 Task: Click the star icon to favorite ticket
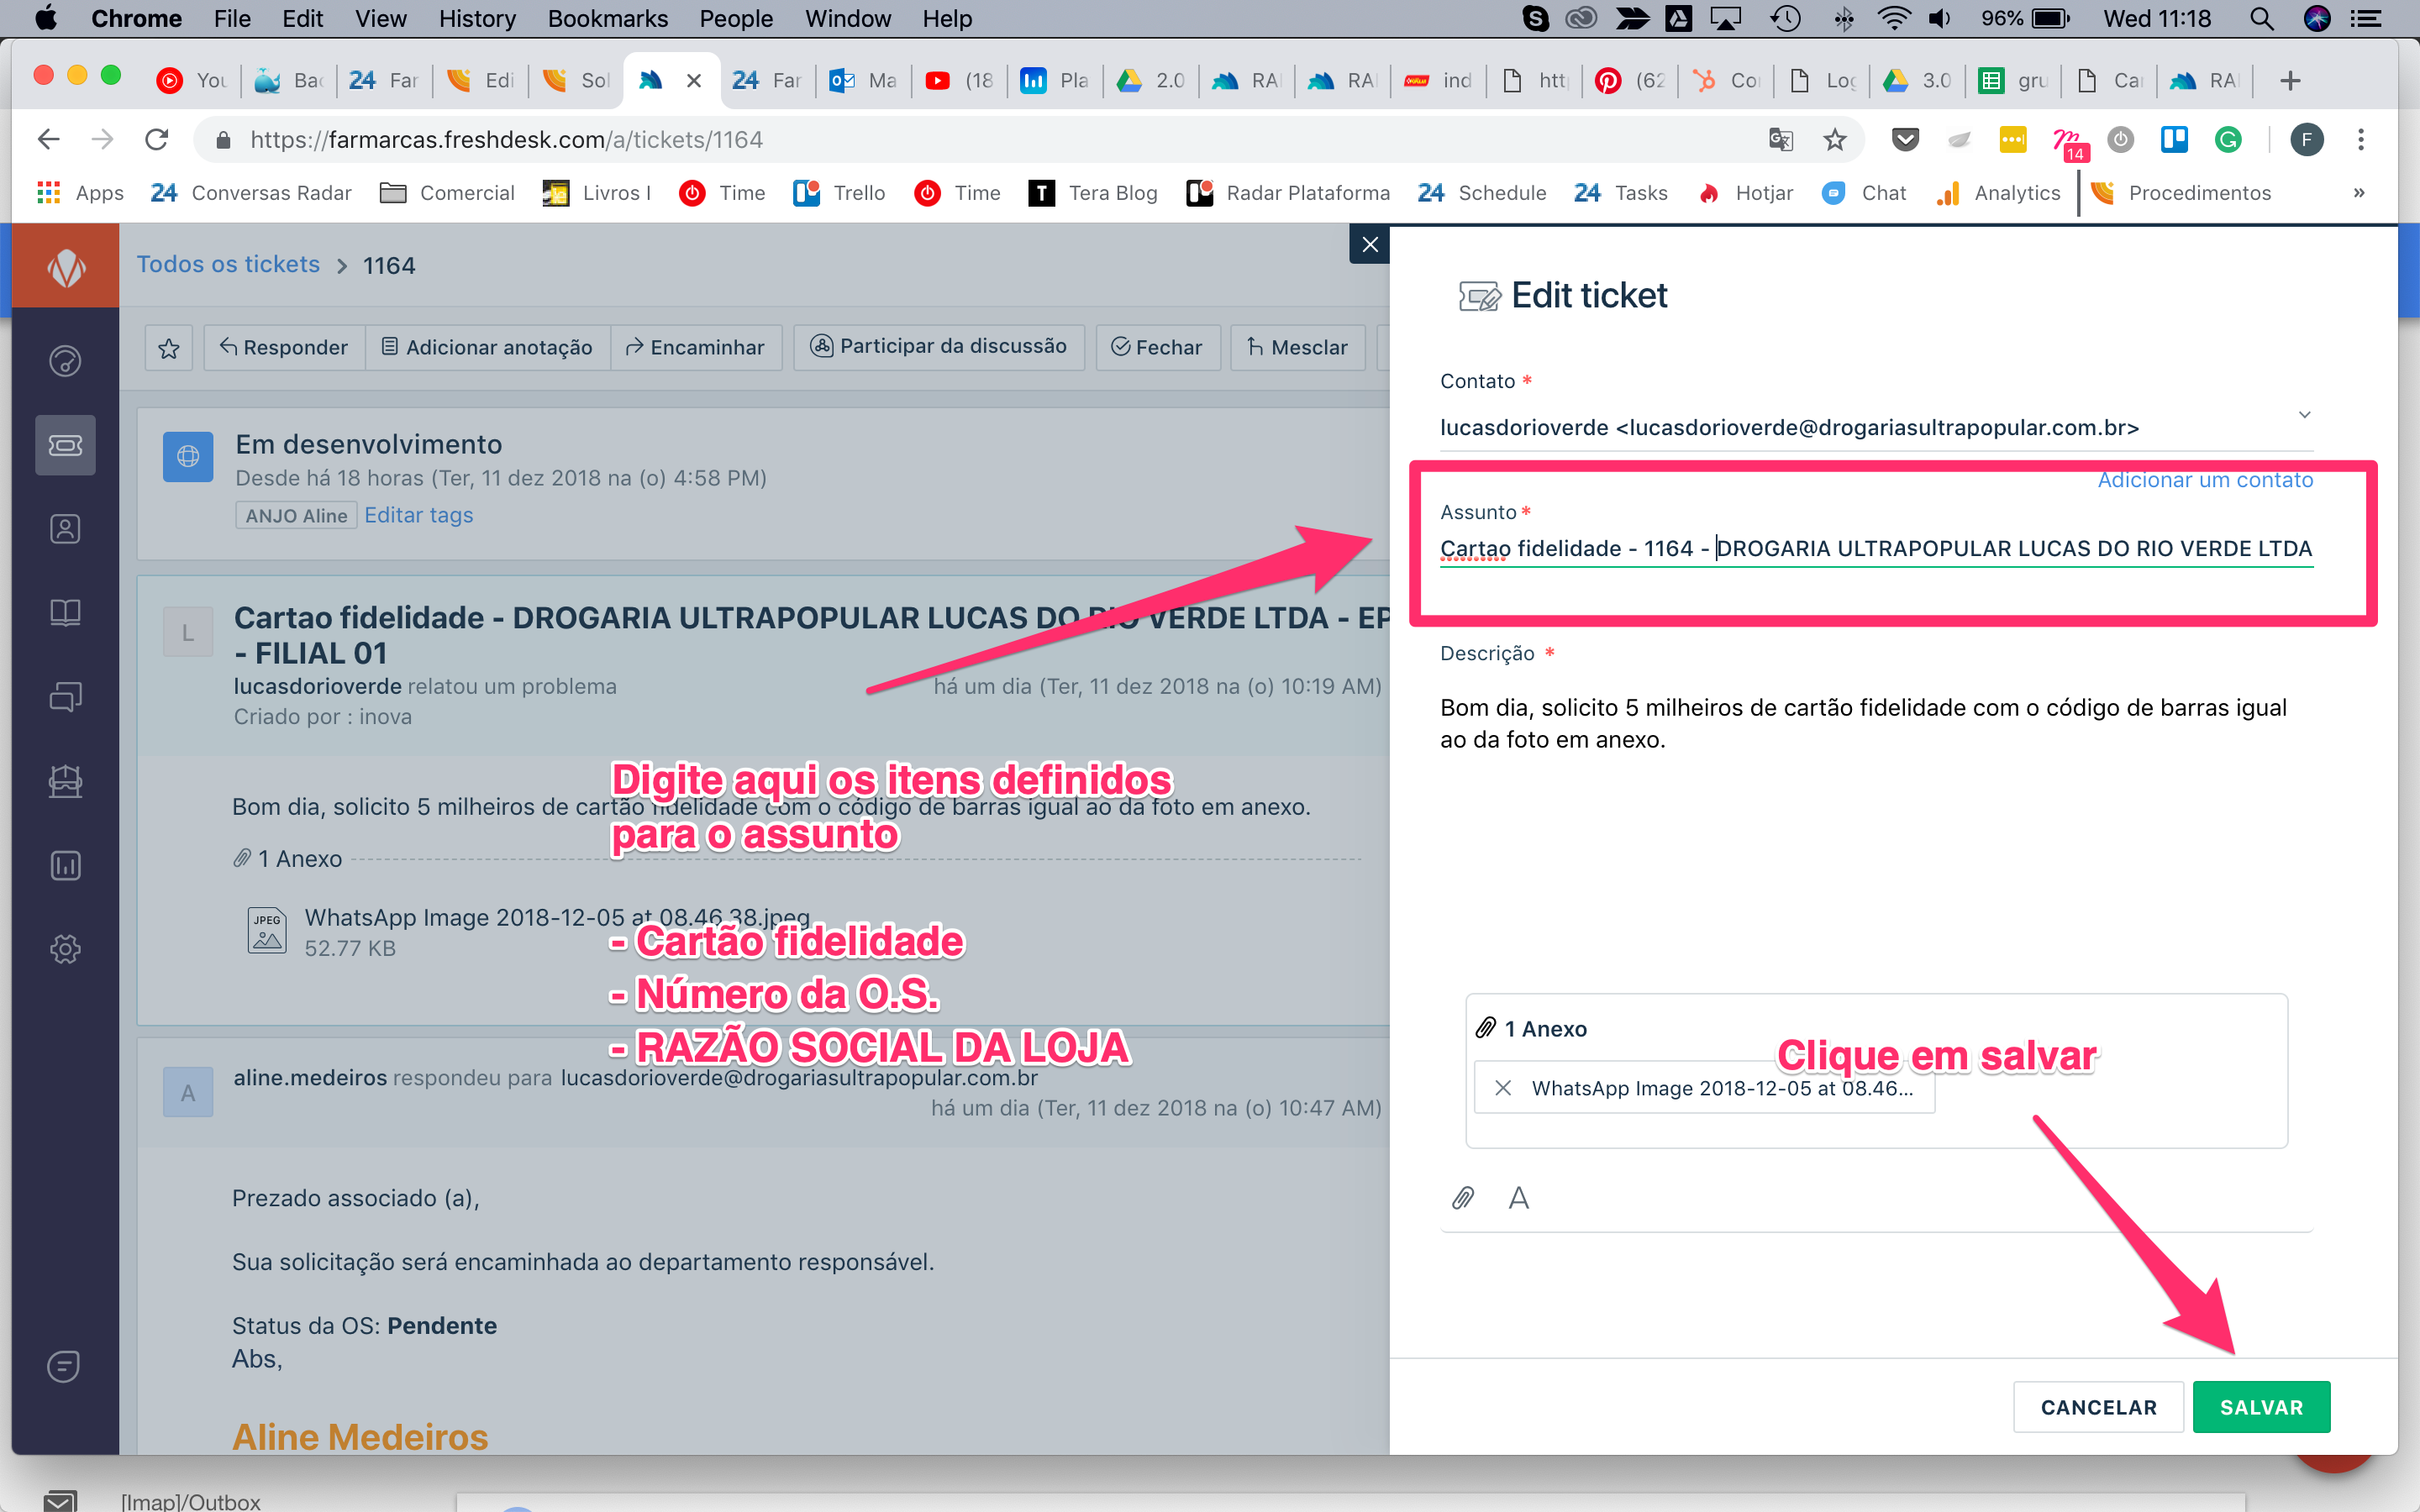[x=168, y=347]
